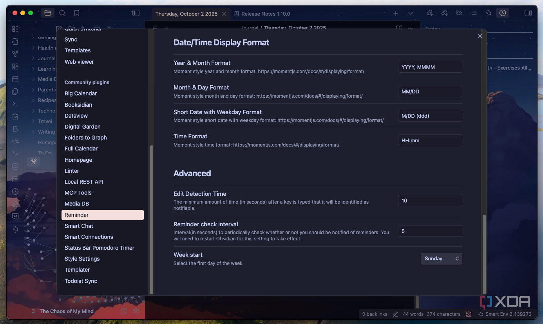The image size is (543, 324).
Task: Open the Search pane magnifier icon
Action: click(62, 13)
